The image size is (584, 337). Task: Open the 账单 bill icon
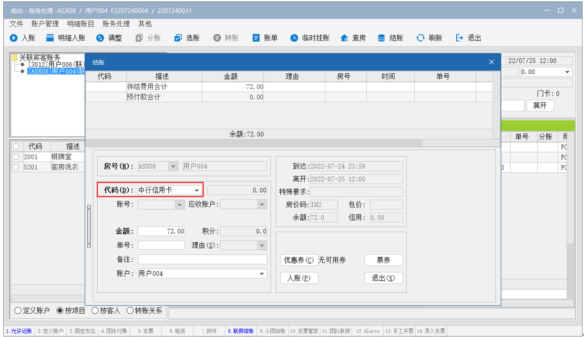click(256, 38)
